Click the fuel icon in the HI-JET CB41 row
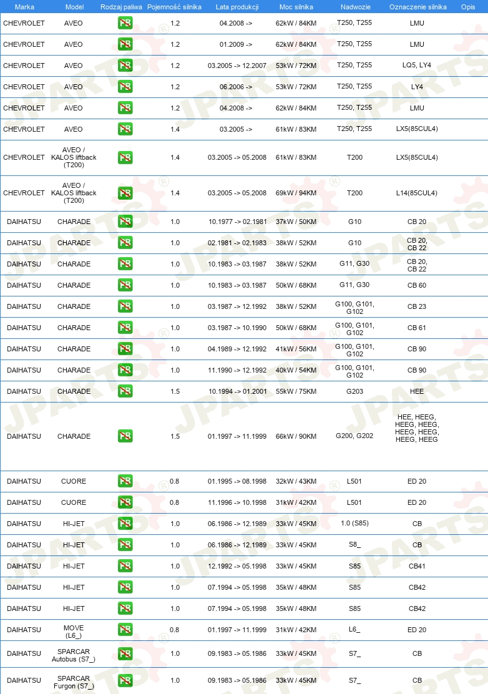 click(x=125, y=566)
